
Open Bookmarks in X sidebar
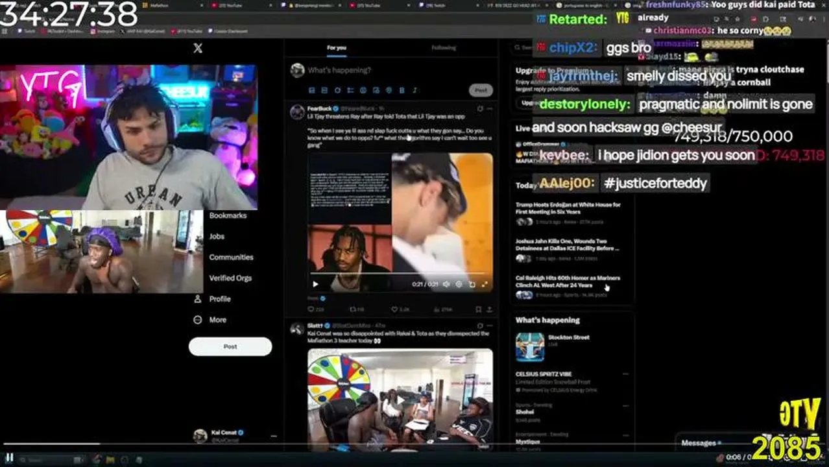[228, 215]
